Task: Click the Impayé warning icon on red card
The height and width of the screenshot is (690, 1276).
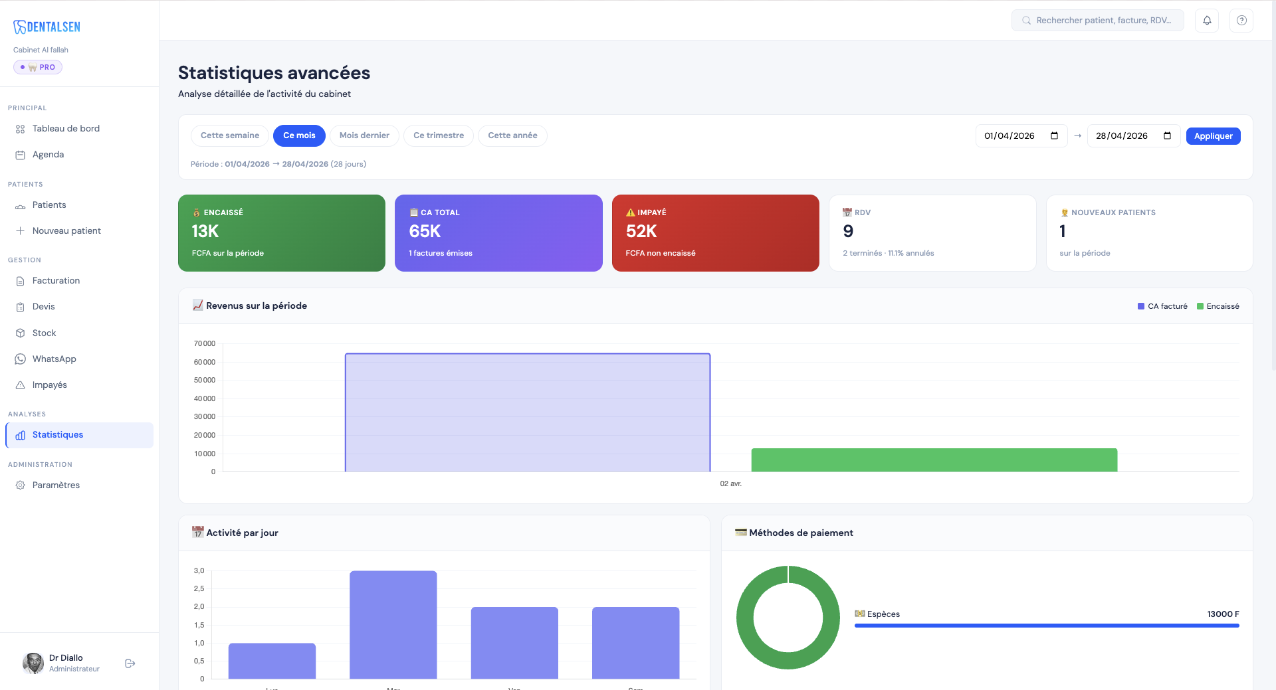Action: [x=630, y=213]
